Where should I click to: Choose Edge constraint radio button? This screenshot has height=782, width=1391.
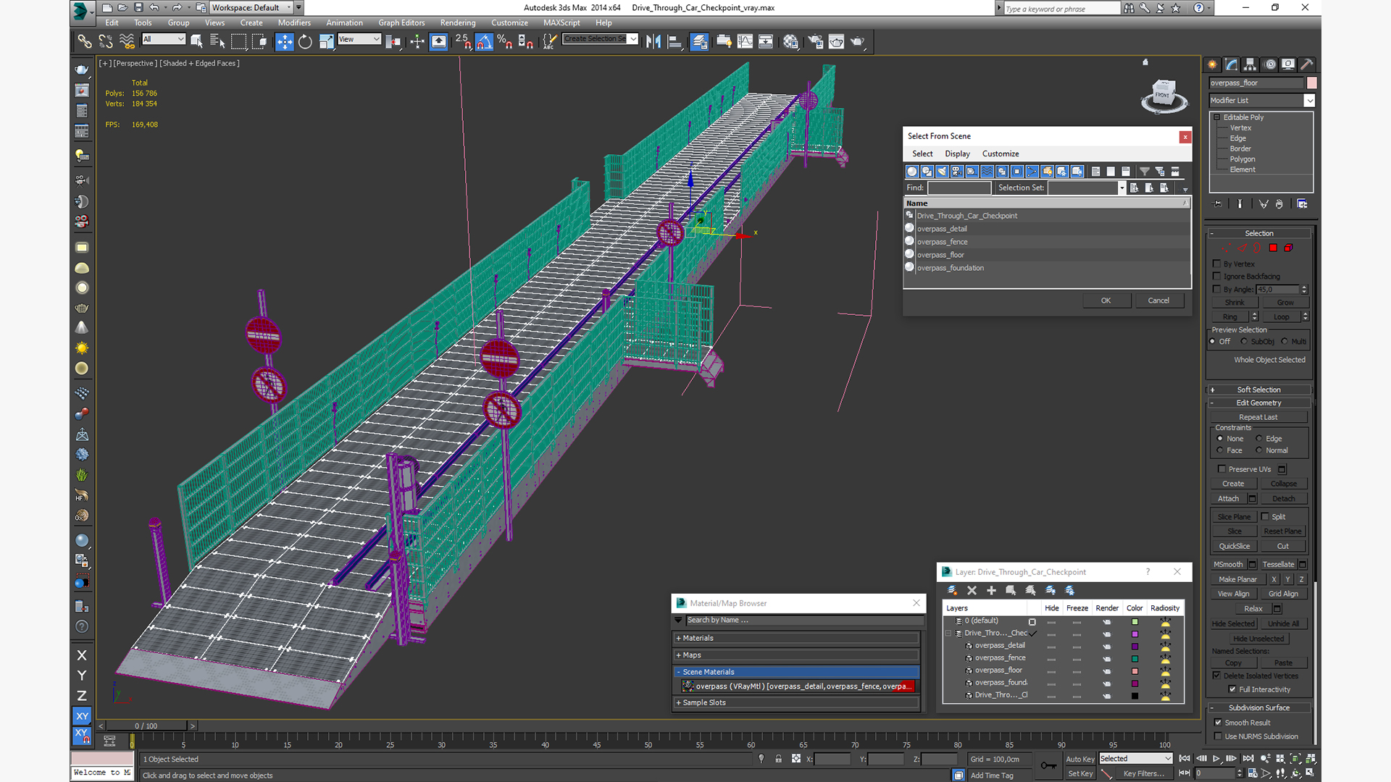pyautogui.click(x=1259, y=439)
